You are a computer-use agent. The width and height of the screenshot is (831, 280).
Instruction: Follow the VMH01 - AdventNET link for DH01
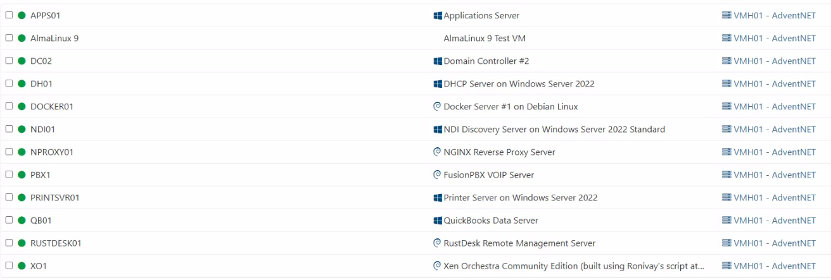pos(769,83)
